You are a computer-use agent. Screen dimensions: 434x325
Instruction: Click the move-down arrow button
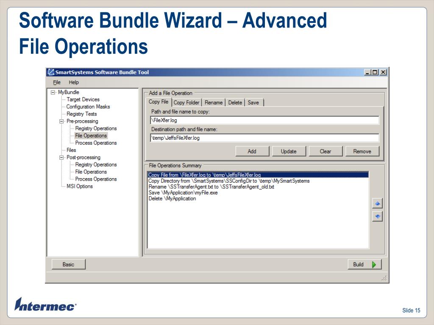377,216
